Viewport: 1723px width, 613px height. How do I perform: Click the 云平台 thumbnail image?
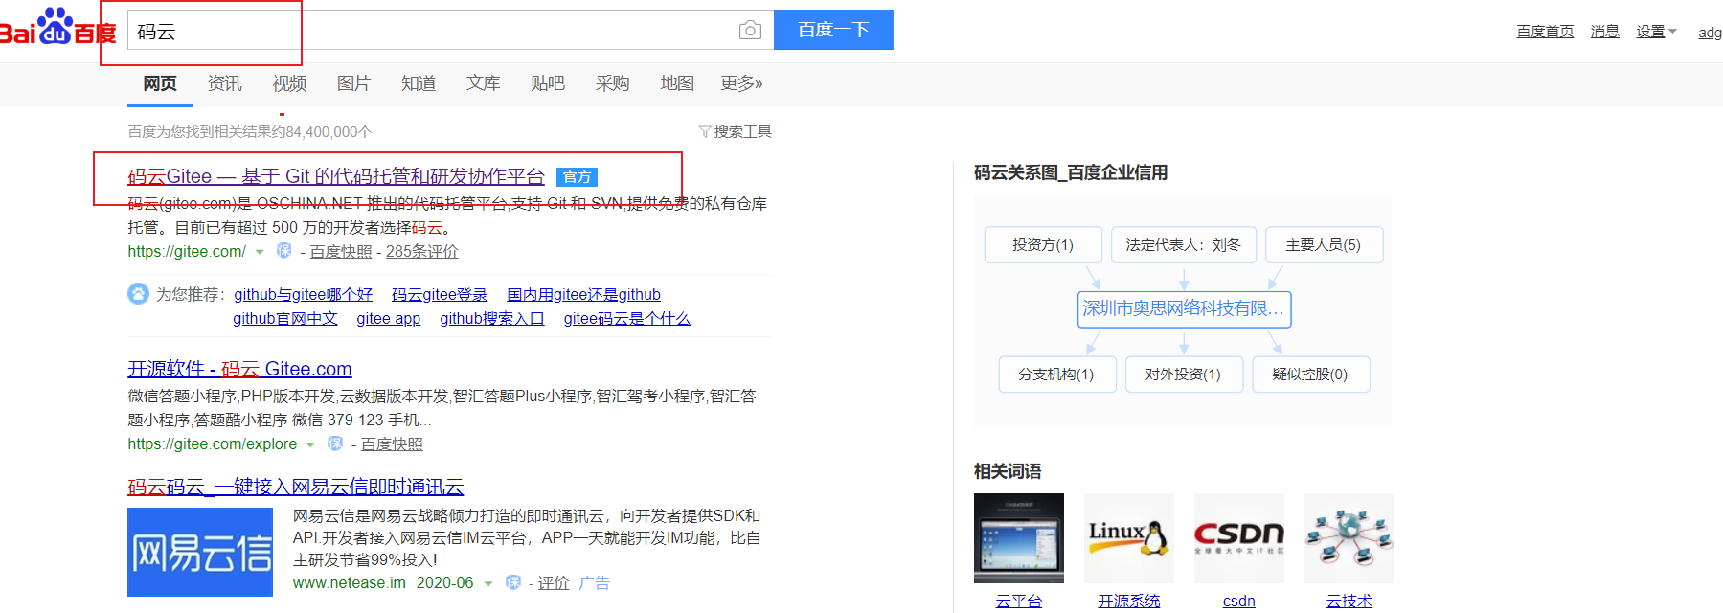1018,538
